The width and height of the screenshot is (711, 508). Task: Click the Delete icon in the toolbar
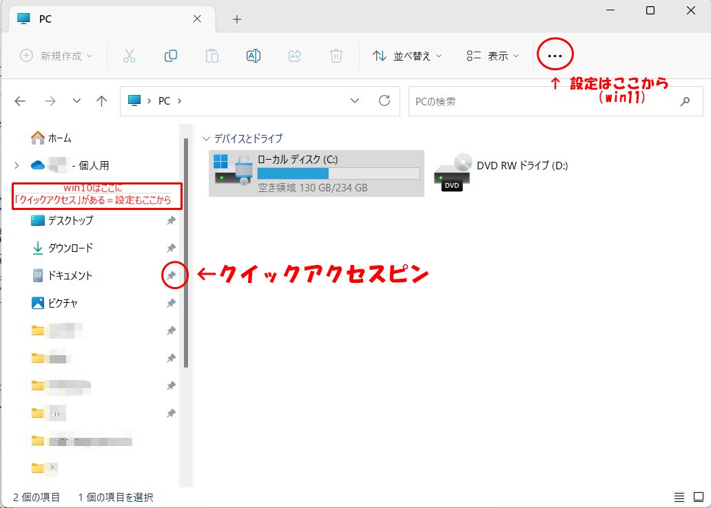pyautogui.click(x=336, y=55)
